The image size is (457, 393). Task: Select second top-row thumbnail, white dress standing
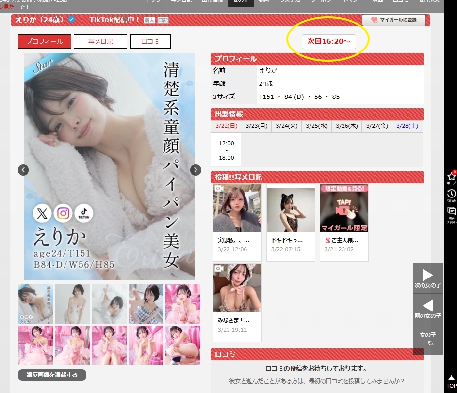point(73,304)
